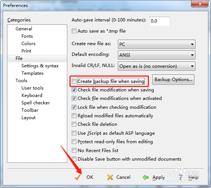
Task: Open the Toolbar category
Action: (x=30, y=110)
